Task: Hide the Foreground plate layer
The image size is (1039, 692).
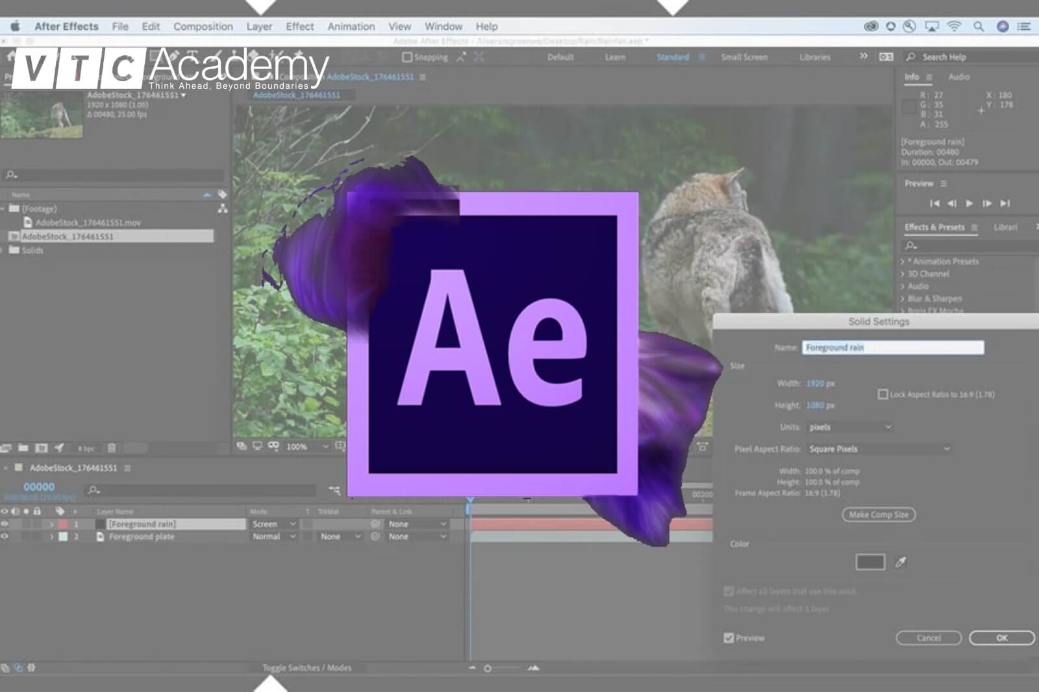Action: click(x=5, y=536)
